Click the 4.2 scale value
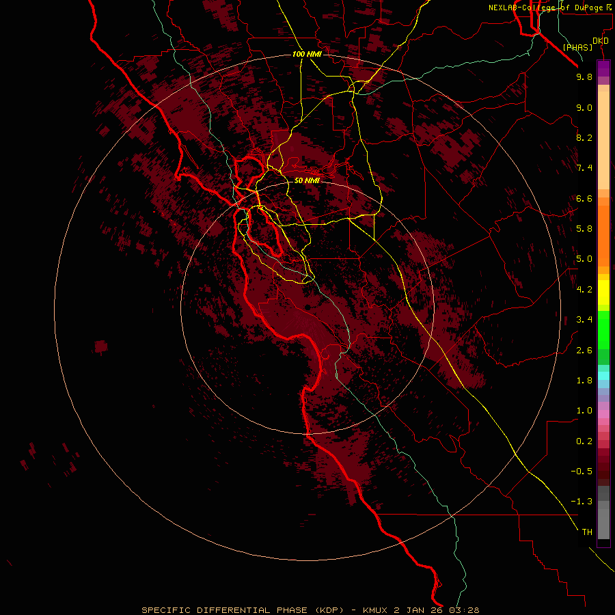 (584, 290)
